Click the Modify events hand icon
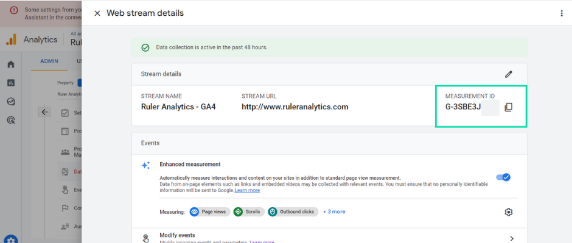The width and height of the screenshot is (572, 243). (x=145, y=239)
